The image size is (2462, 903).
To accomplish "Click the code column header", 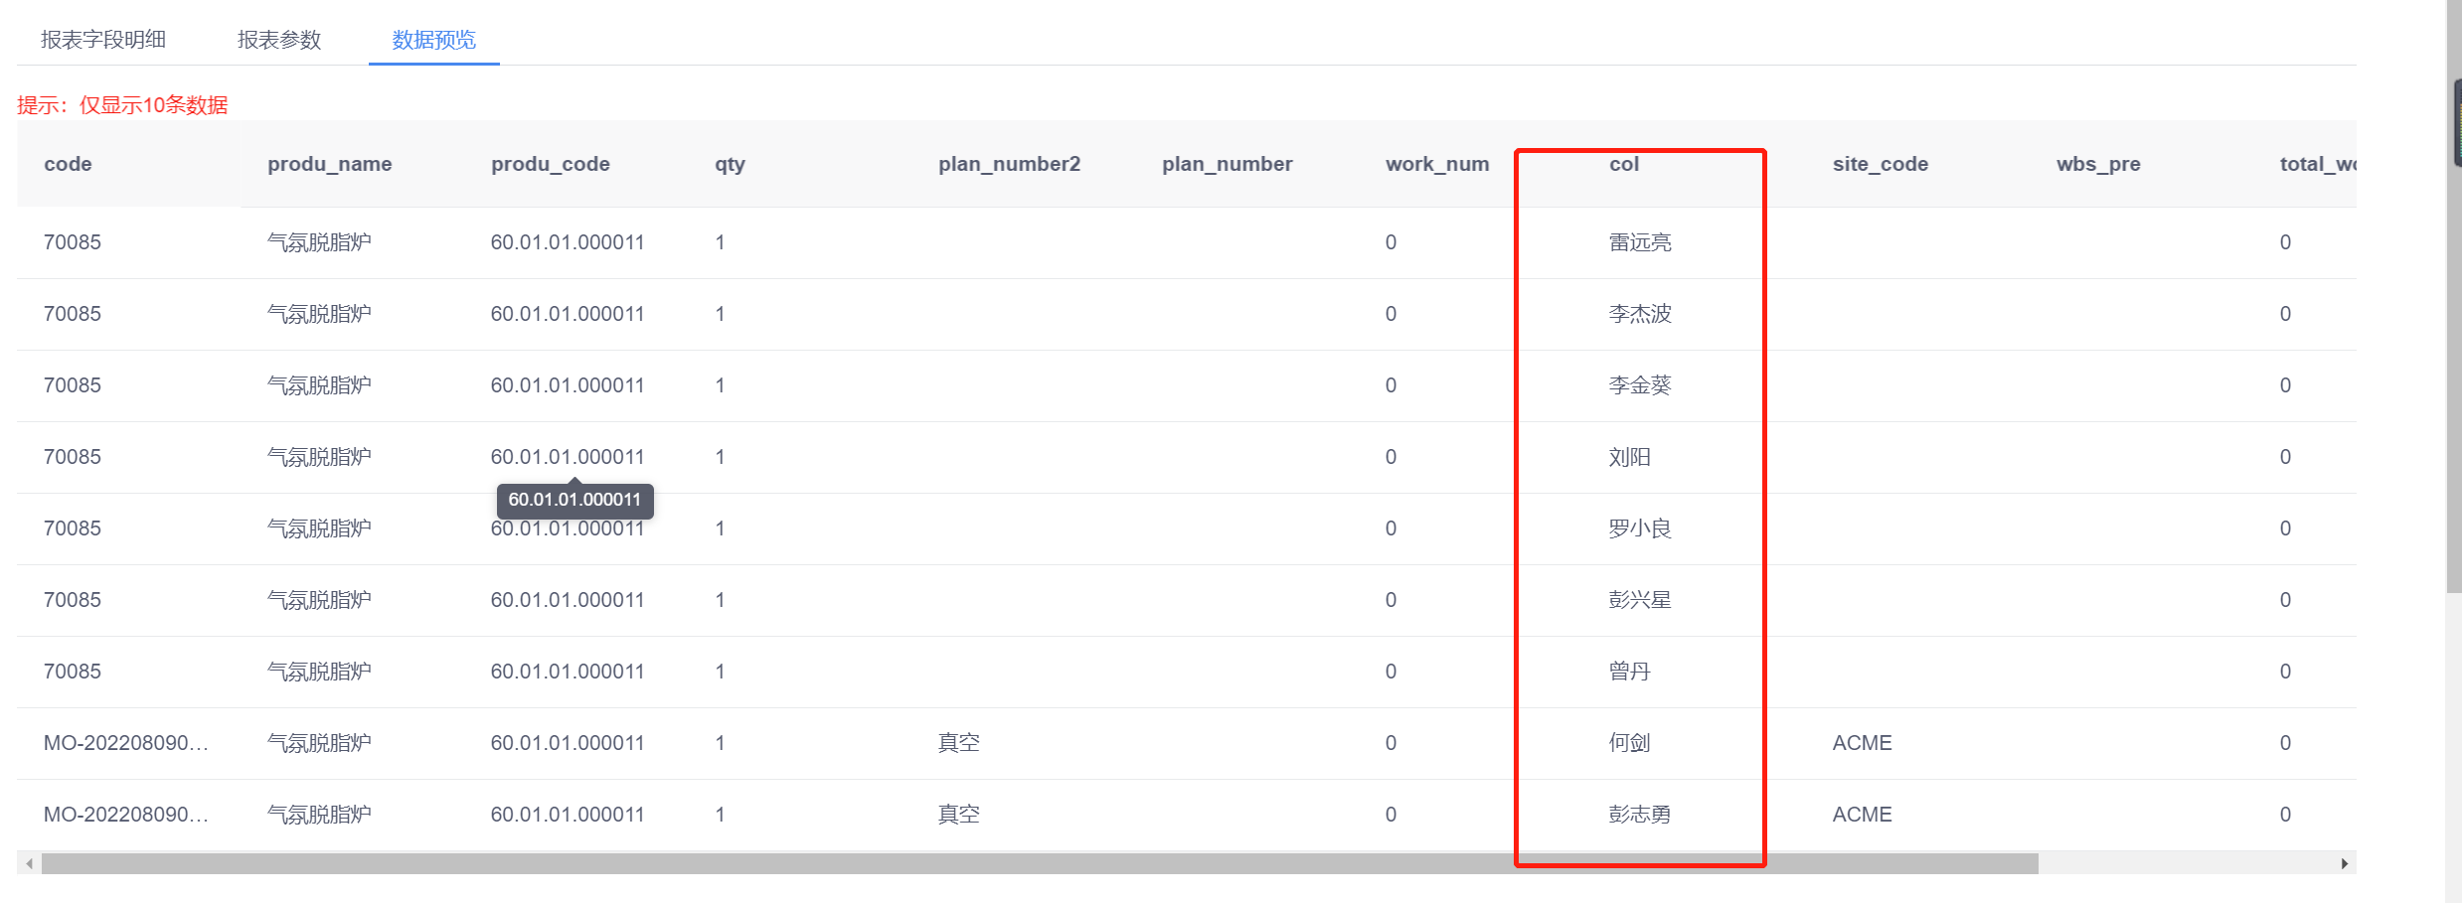I will tap(68, 164).
